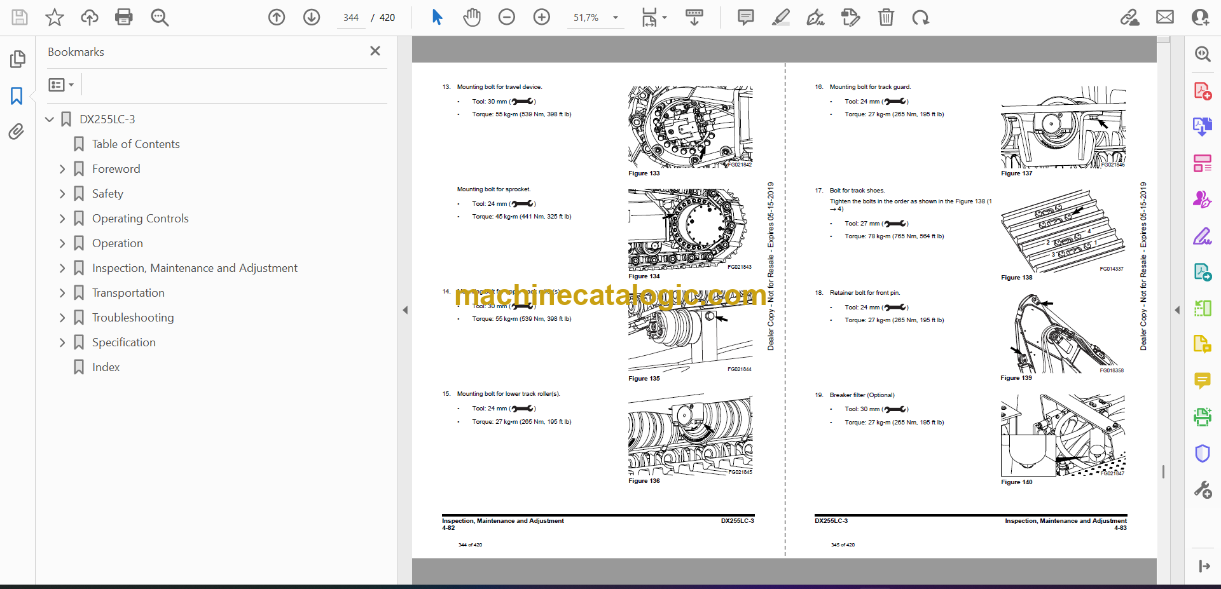The image size is (1221, 589).
Task: Jump to the Index bookmark
Action: tap(106, 367)
